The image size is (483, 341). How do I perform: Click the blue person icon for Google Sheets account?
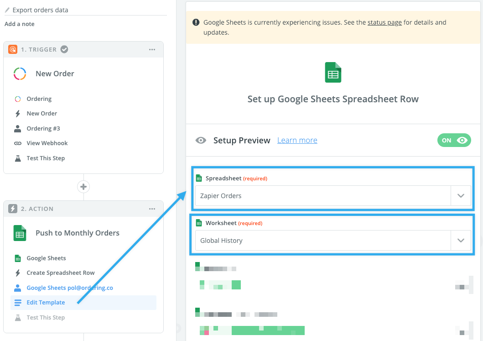click(17, 288)
